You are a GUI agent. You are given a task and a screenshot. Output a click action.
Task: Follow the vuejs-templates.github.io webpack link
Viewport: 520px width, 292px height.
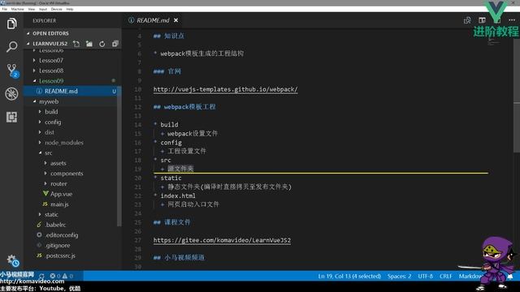tap(226, 89)
